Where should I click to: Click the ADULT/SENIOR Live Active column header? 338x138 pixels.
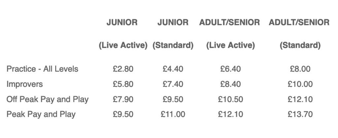click(x=230, y=34)
